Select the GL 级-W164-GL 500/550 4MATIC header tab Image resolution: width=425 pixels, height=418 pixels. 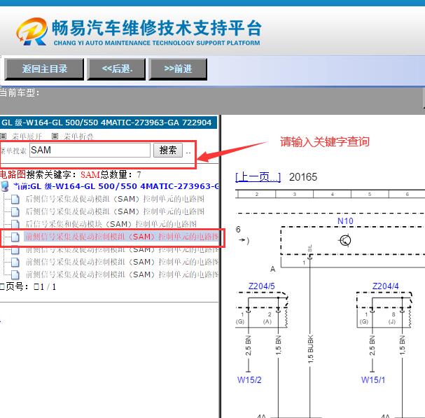(108, 123)
